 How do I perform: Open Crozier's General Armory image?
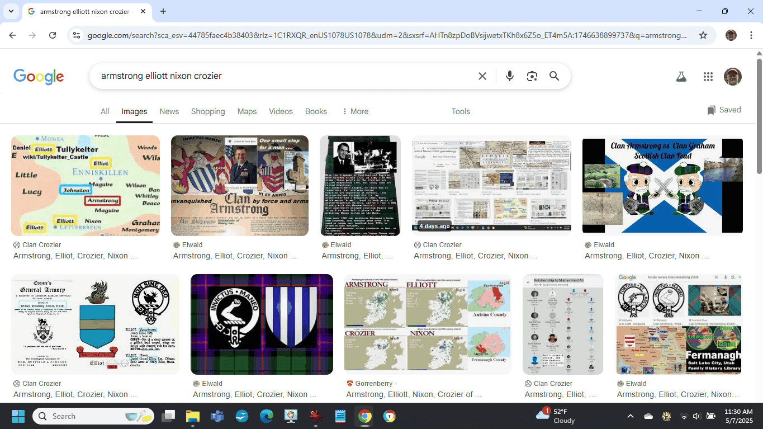tap(95, 324)
